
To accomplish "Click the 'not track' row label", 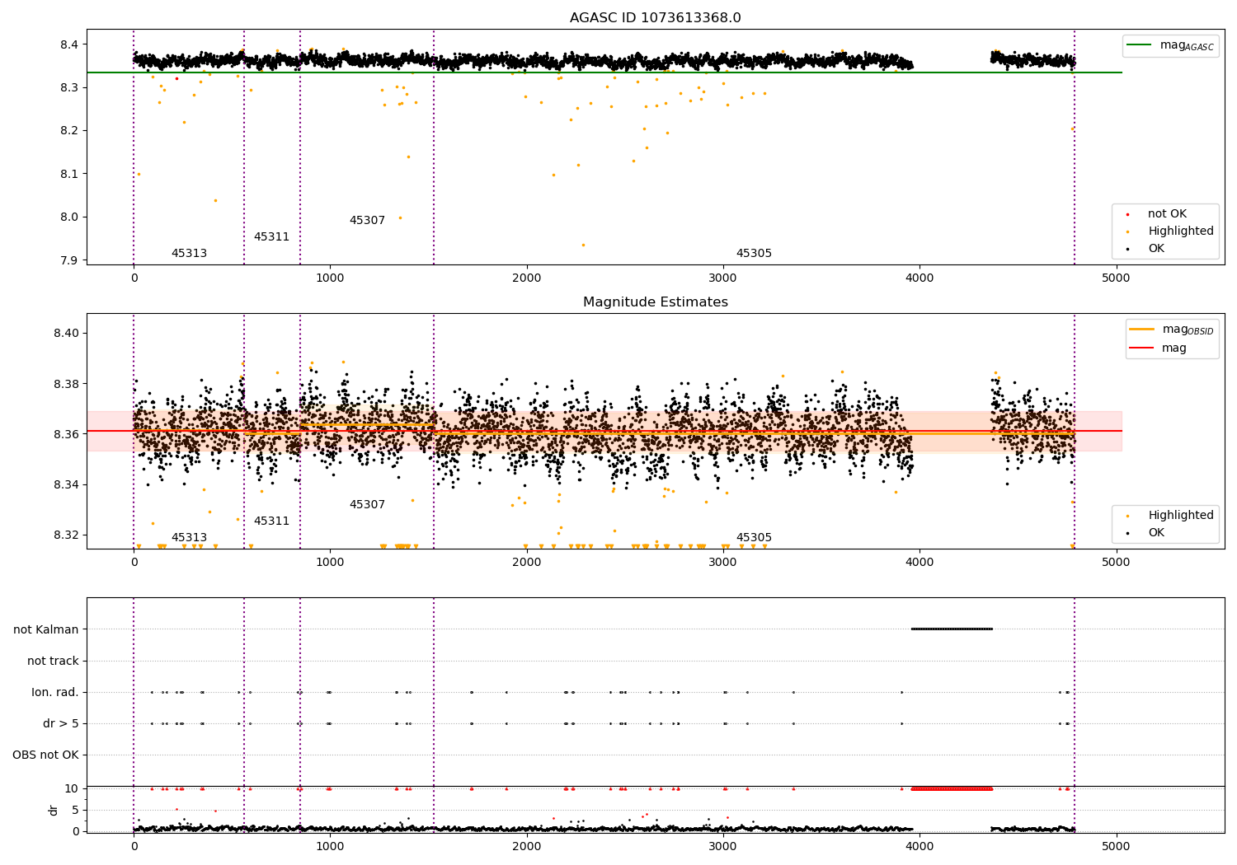I will [x=53, y=661].
